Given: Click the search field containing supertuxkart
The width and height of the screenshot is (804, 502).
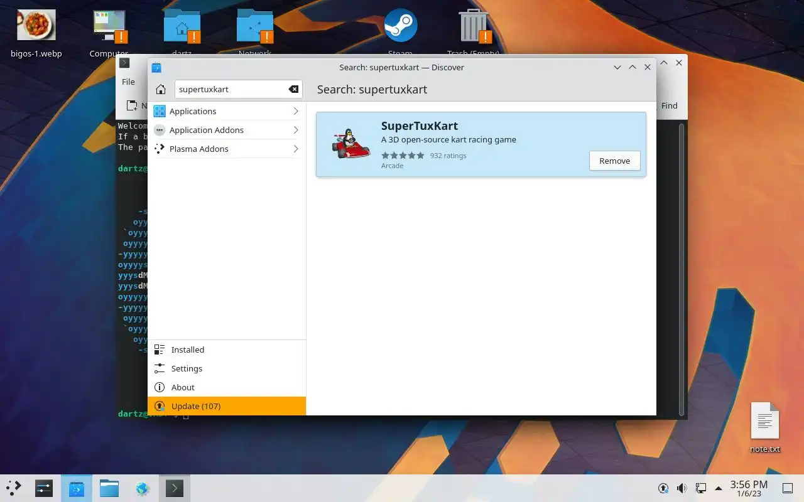Looking at the screenshot, I should pyautogui.click(x=239, y=89).
